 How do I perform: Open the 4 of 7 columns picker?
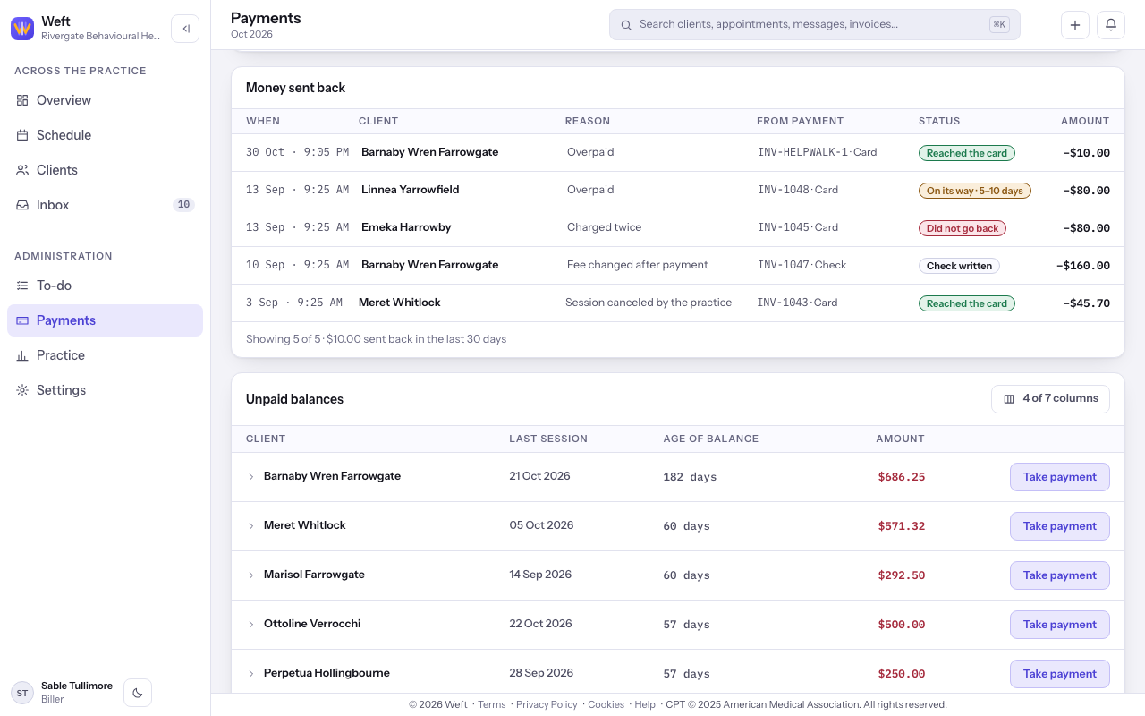[1050, 399]
